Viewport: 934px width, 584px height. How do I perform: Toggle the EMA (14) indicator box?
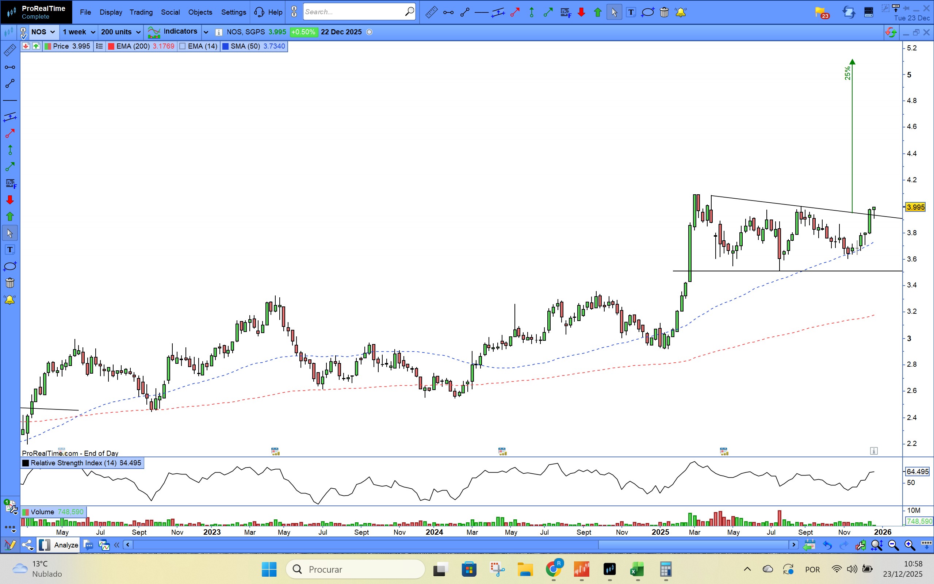[183, 46]
